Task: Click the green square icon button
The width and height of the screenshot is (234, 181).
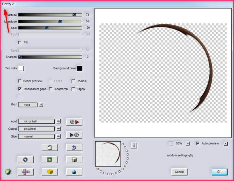Action: click(x=50, y=160)
